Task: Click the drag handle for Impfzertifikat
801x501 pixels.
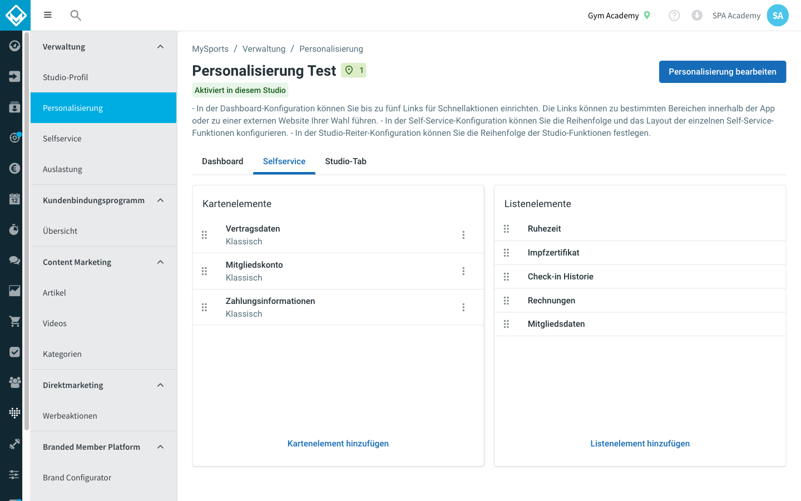Action: tap(506, 253)
